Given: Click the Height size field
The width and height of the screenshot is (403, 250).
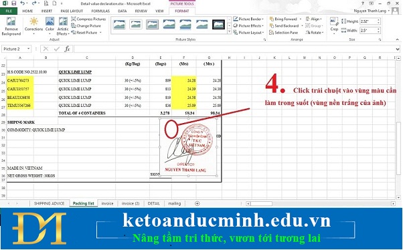Looking at the screenshot, I should pos(368,21).
